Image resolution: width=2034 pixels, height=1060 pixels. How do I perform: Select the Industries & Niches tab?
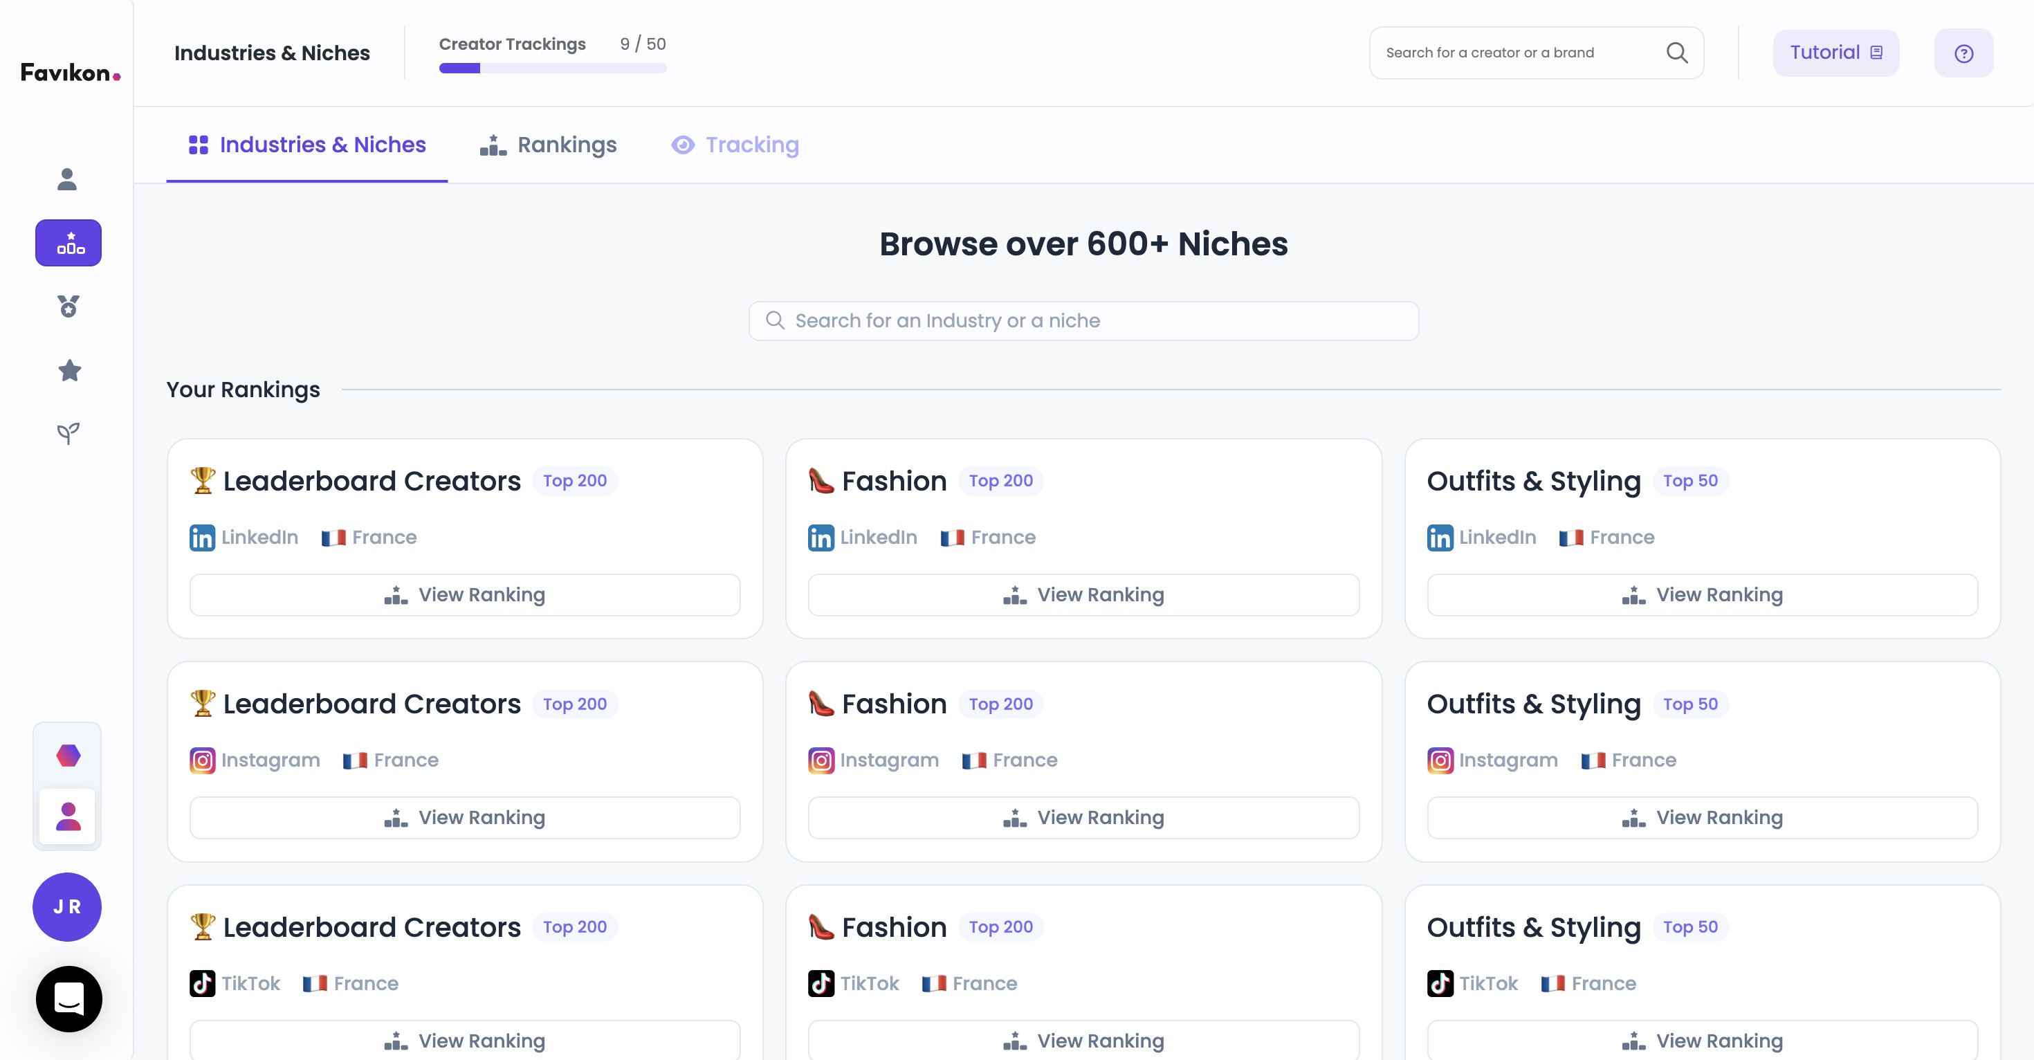[x=307, y=145]
